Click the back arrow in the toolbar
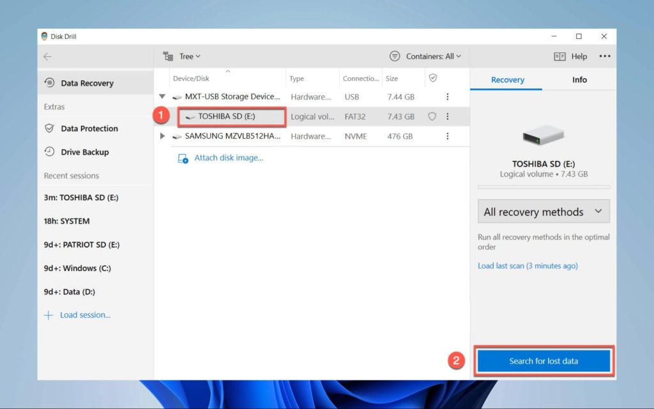This screenshot has height=409, width=654. coord(47,56)
